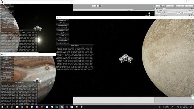
Task: Open Cortana search from the taskbar
Action: 7,107
